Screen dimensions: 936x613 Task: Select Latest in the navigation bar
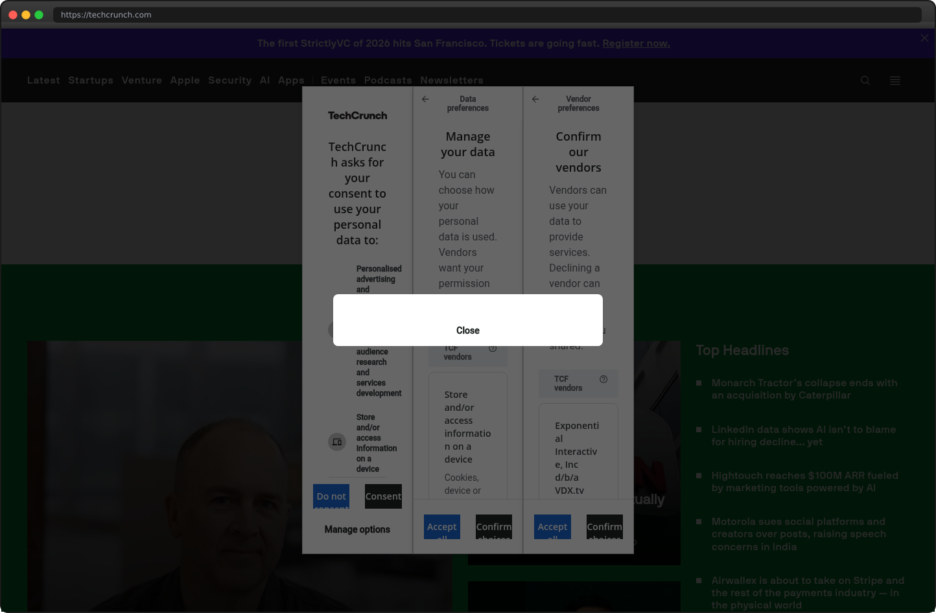43,80
